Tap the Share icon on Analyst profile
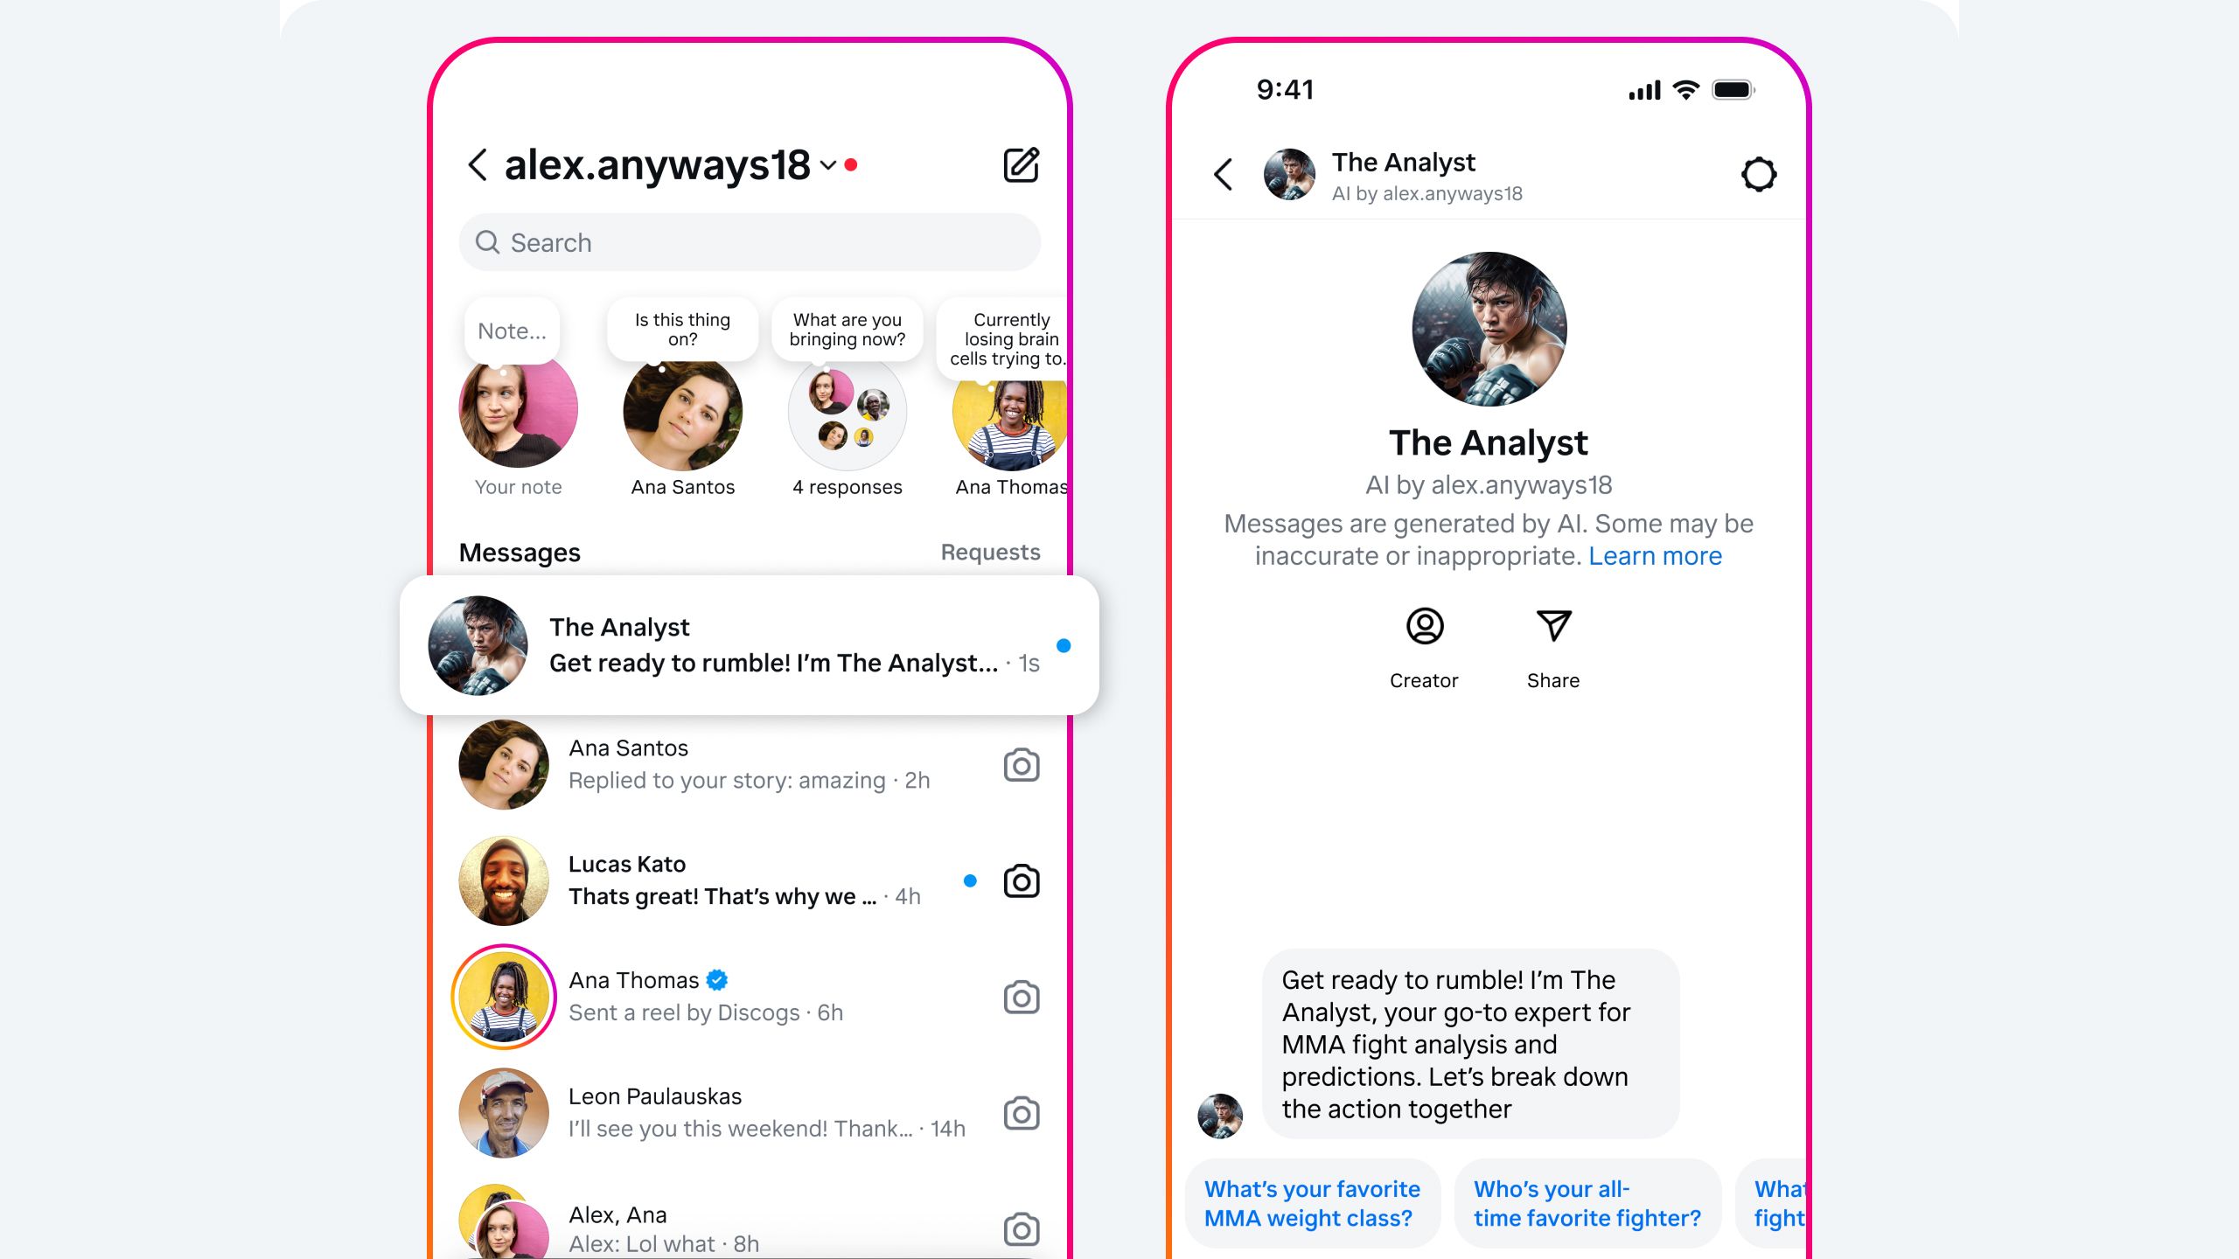Screen dimensions: 2239x1259 pyautogui.click(x=1552, y=624)
